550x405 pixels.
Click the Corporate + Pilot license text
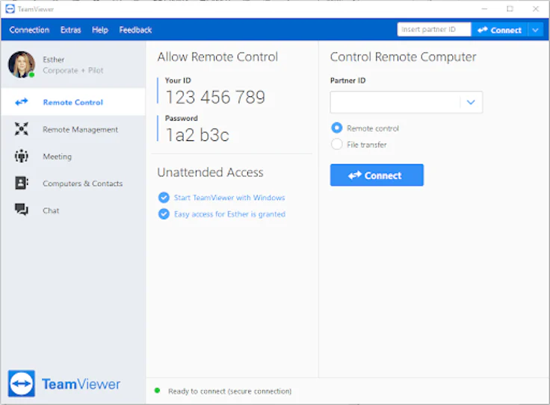(73, 70)
